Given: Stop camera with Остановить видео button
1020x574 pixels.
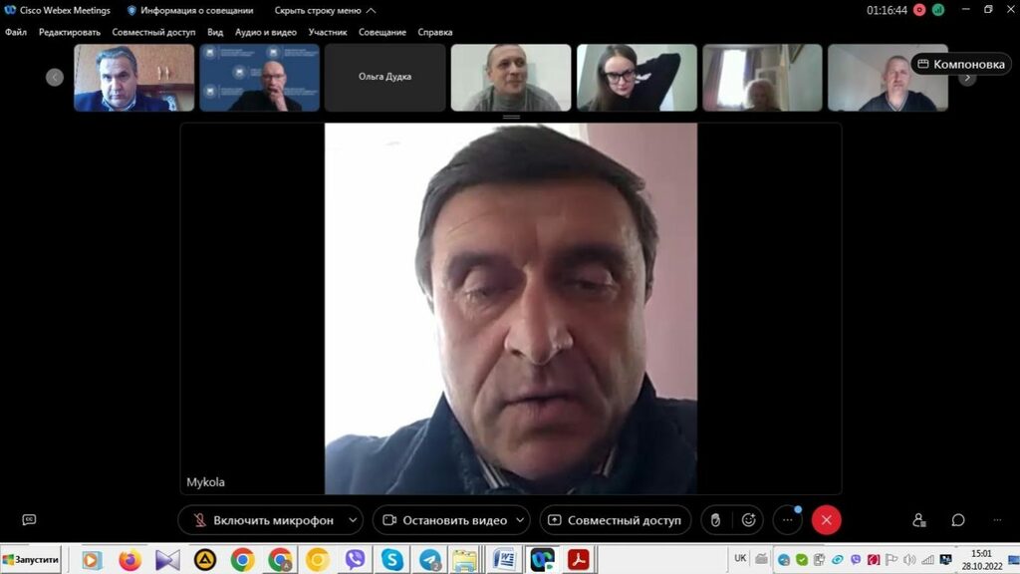Looking at the screenshot, I should point(443,520).
